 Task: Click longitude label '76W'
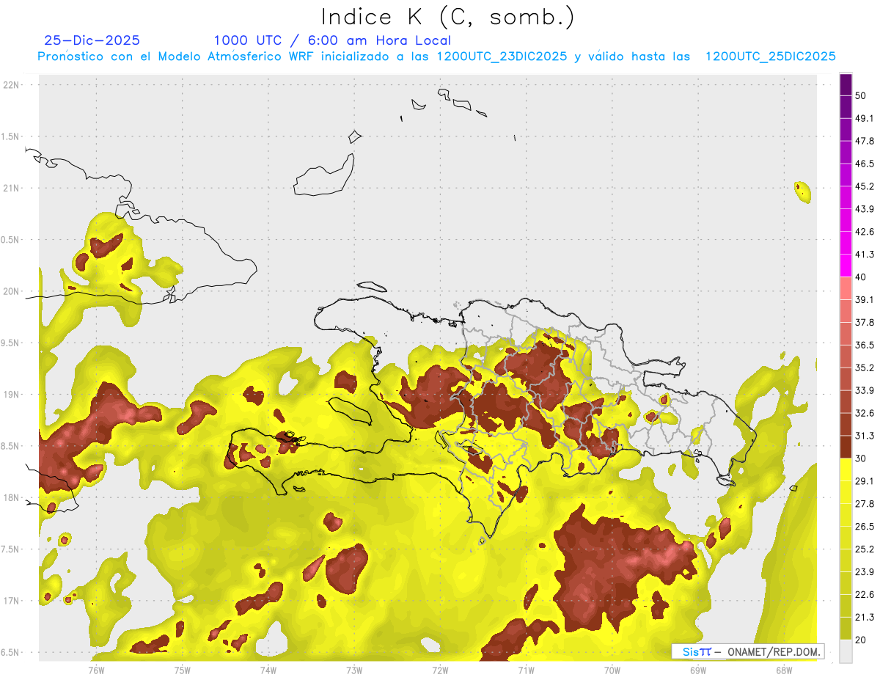(x=96, y=670)
